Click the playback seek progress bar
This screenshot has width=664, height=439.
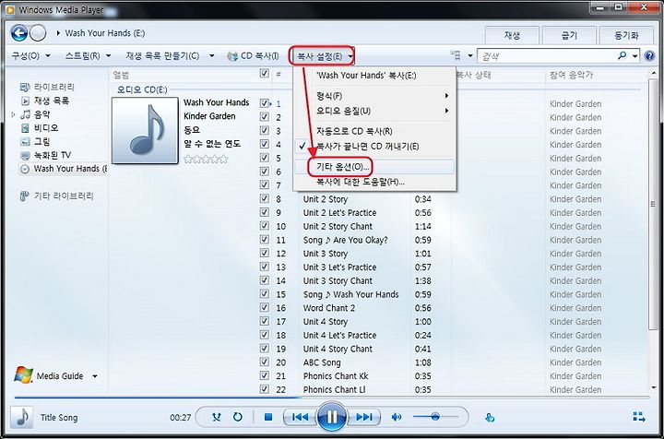[332, 397]
